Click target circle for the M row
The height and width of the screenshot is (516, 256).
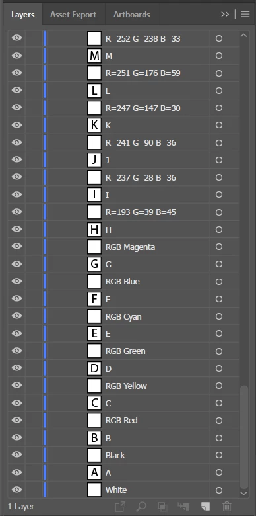pos(219,56)
